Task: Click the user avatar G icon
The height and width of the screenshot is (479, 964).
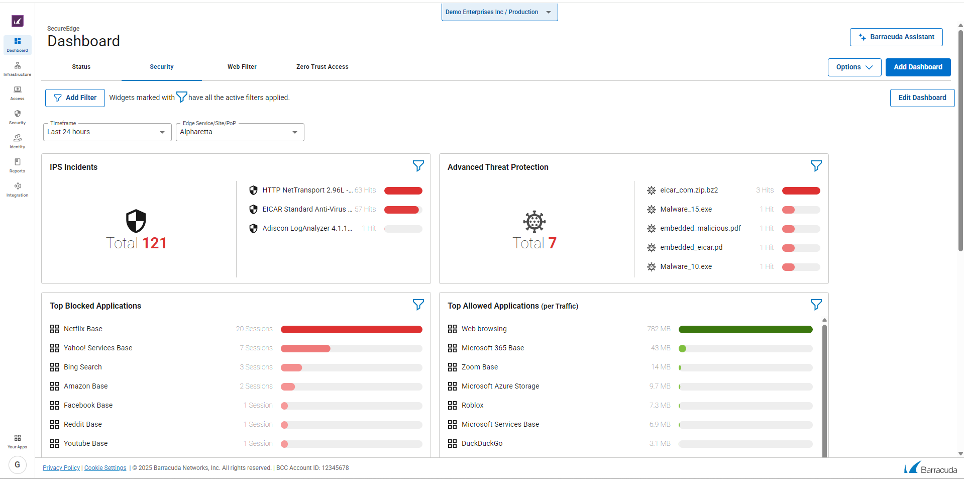Action: [18, 464]
